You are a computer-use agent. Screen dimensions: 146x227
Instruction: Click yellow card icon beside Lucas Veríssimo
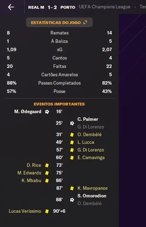point(47,211)
